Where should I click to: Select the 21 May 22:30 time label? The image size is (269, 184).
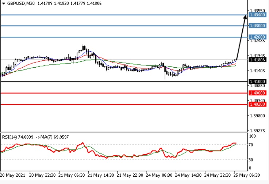(130, 175)
